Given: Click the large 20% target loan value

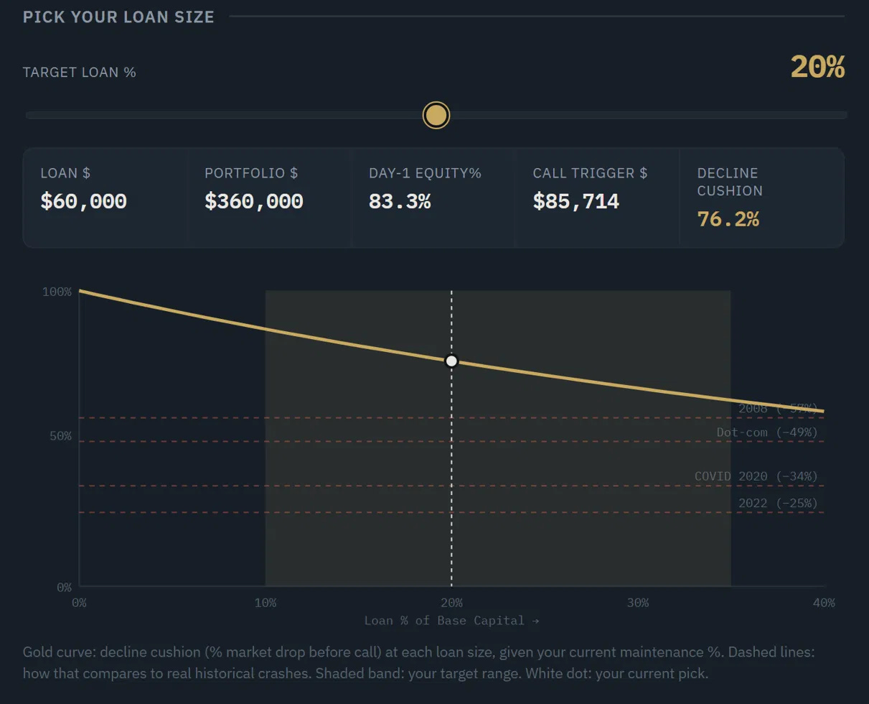Looking at the screenshot, I should tap(817, 67).
